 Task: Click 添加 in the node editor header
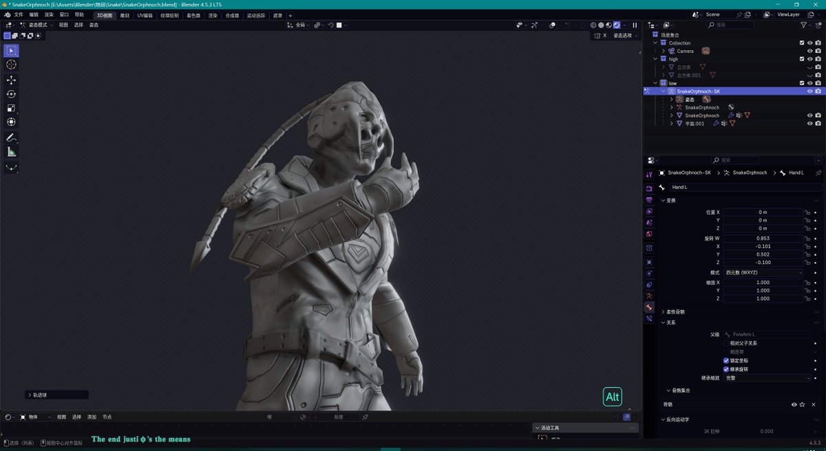tap(92, 417)
